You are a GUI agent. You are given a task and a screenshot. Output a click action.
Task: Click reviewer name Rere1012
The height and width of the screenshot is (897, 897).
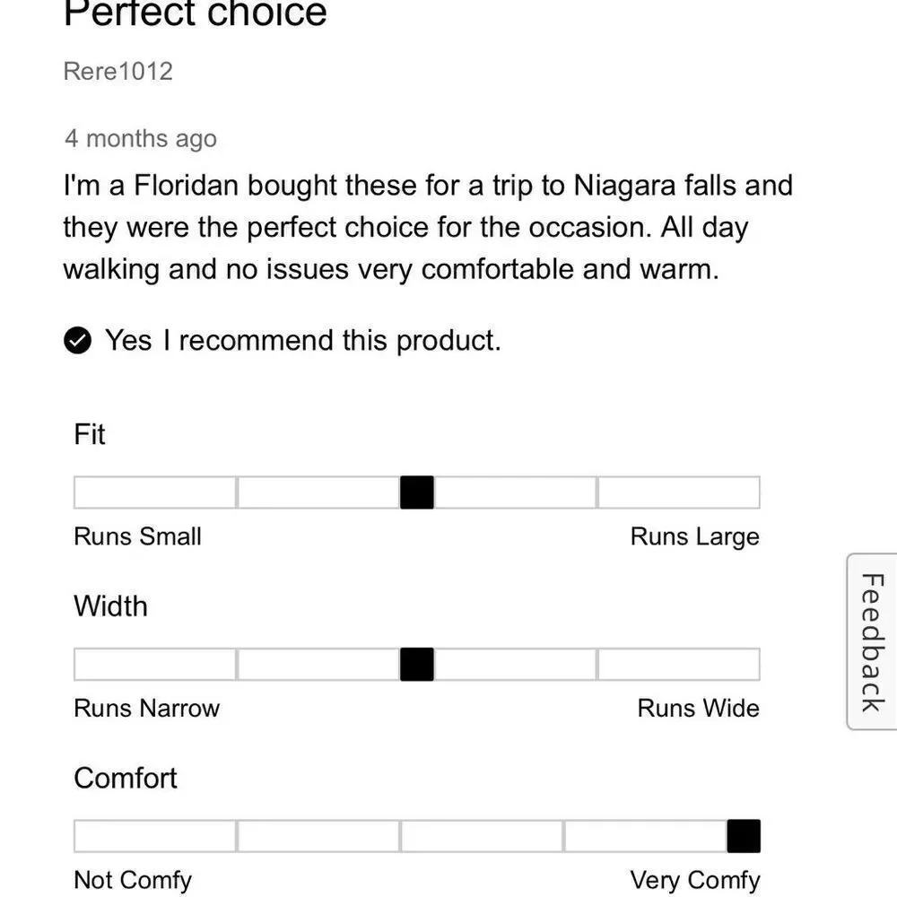click(118, 72)
